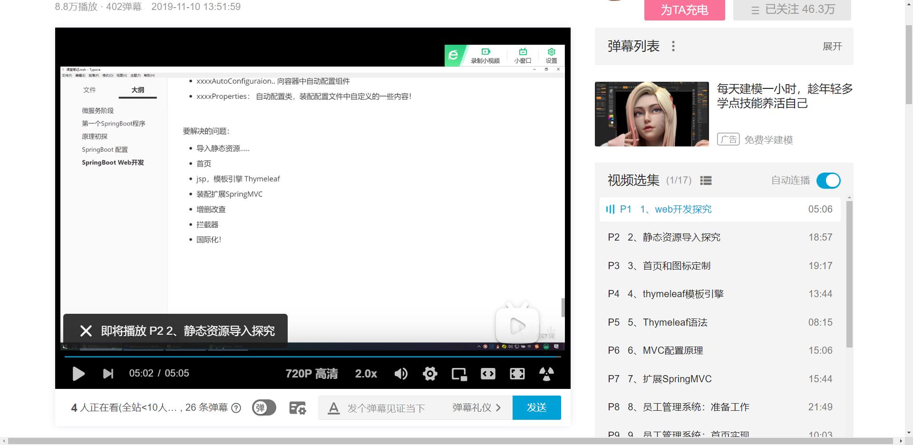Image resolution: width=913 pixels, height=445 pixels.
Task: Select P6 6、MVC配置原理
Action: click(x=720, y=350)
